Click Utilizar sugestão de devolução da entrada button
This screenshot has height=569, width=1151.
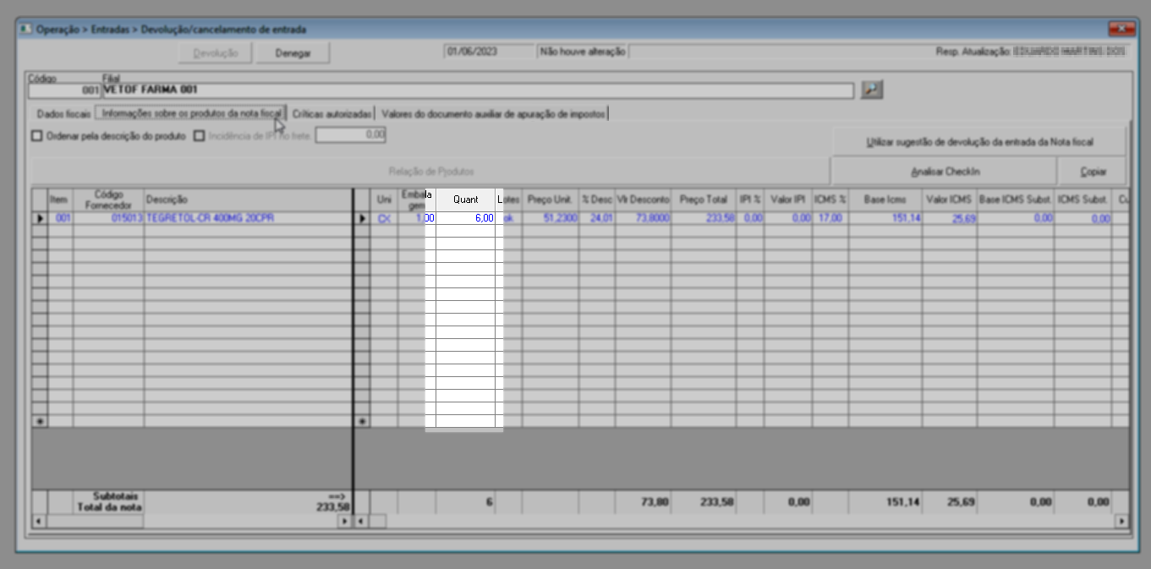979,142
